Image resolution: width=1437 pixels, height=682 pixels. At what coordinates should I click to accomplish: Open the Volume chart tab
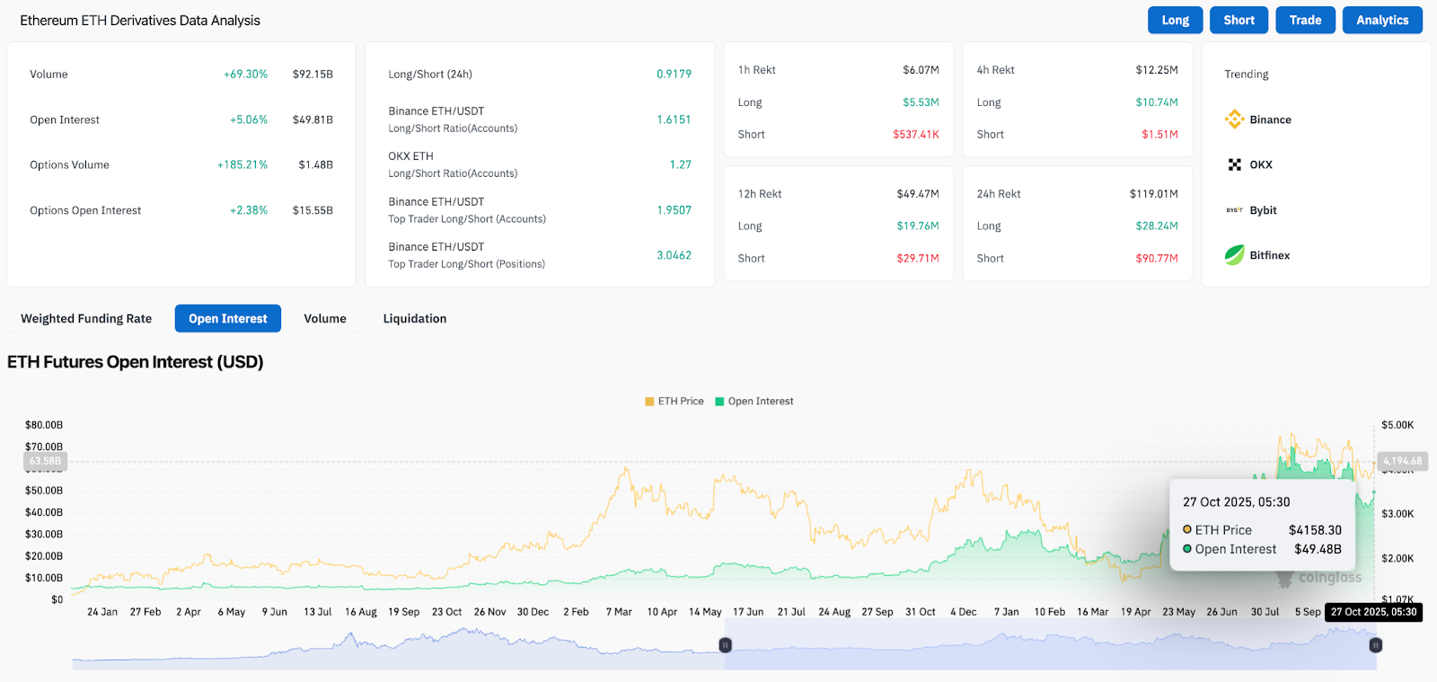tap(325, 319)
